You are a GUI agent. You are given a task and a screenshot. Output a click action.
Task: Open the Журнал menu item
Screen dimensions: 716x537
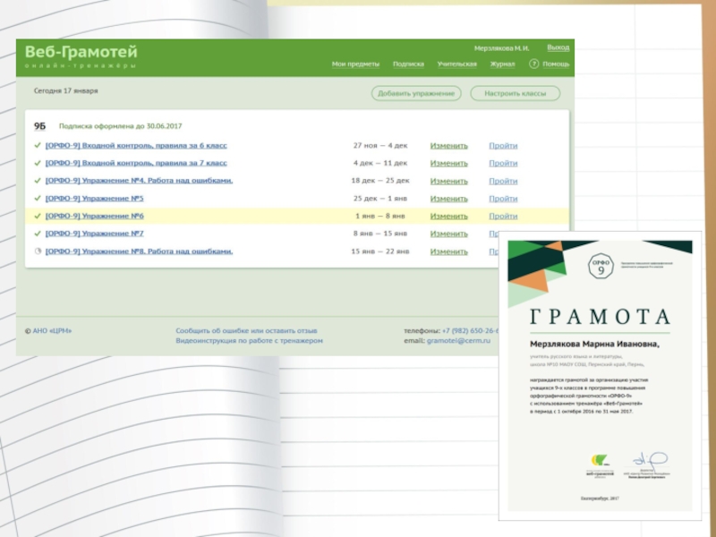pos(502,64)
